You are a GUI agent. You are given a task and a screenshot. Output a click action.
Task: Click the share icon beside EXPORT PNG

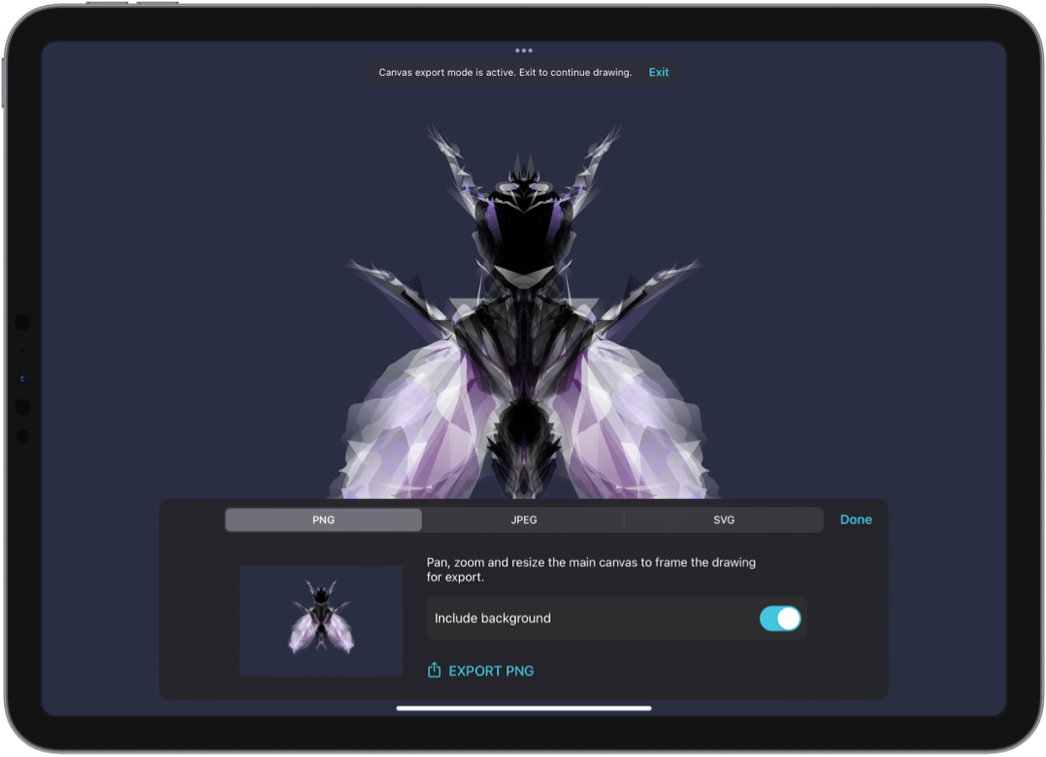click(x=435, y=671)
